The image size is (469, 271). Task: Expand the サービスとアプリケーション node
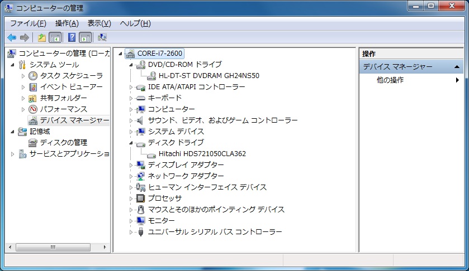tap(12, 154)
